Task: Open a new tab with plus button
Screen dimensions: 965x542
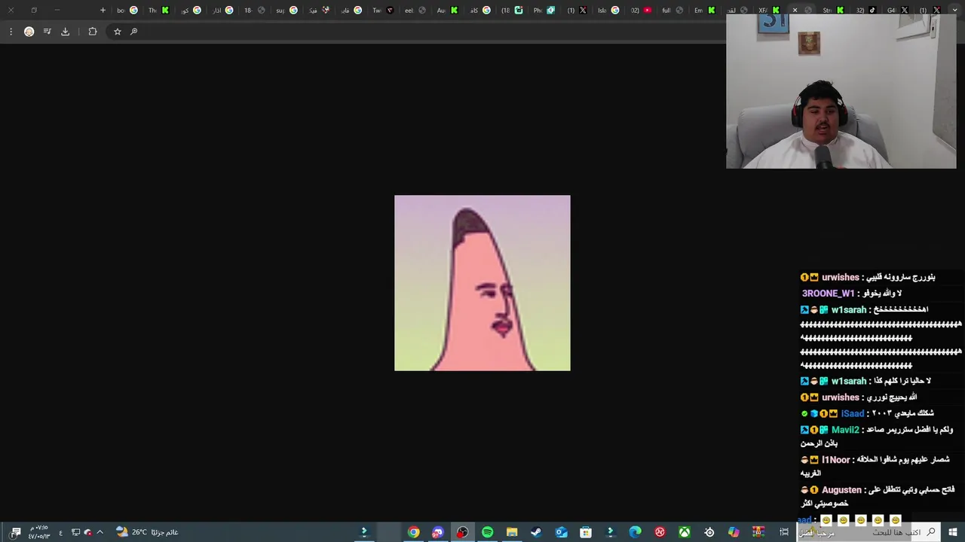Action: (x=103, y=11)
